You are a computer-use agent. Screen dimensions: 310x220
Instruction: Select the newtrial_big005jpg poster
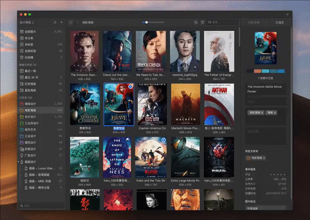point(185,51)
